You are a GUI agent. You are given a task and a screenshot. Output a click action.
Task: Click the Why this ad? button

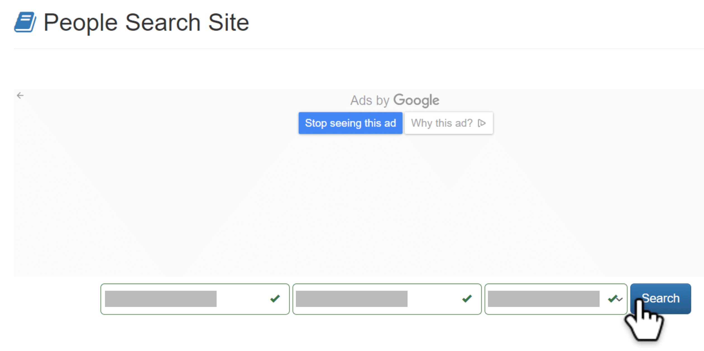pos(449,123)
